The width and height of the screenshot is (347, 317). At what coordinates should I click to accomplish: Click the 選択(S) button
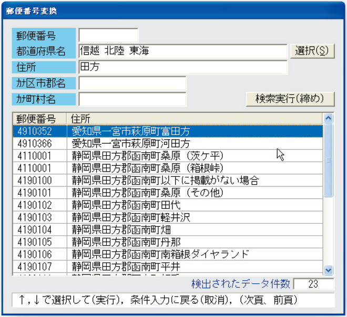[312, 51]
